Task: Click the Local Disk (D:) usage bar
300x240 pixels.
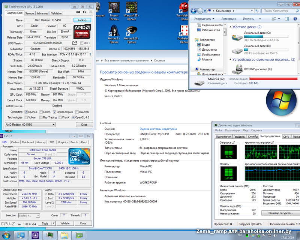Action: [x=266, y=49]
